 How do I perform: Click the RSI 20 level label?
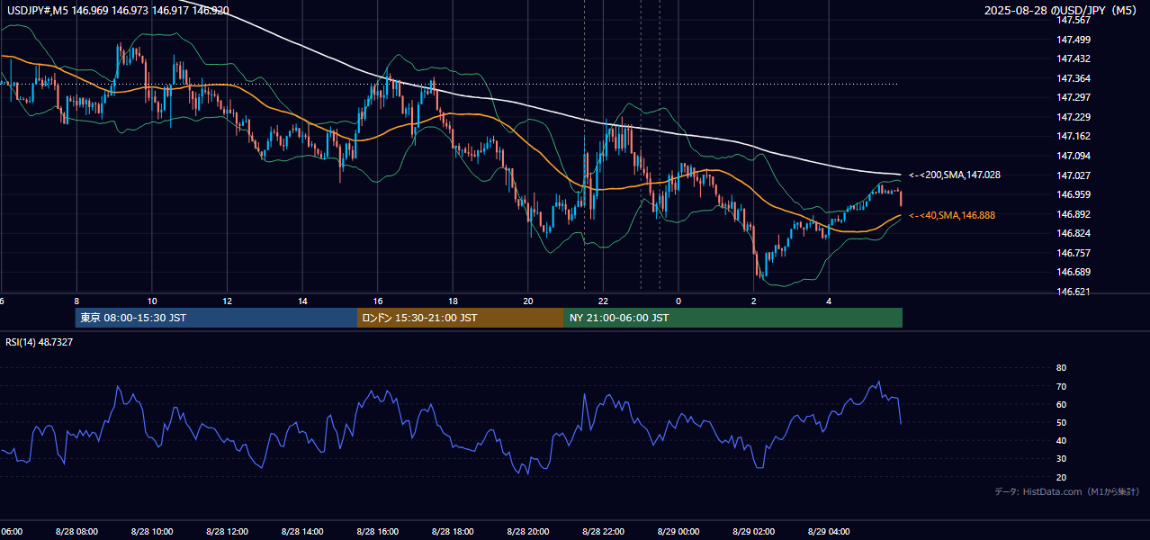click(1061, 477)
